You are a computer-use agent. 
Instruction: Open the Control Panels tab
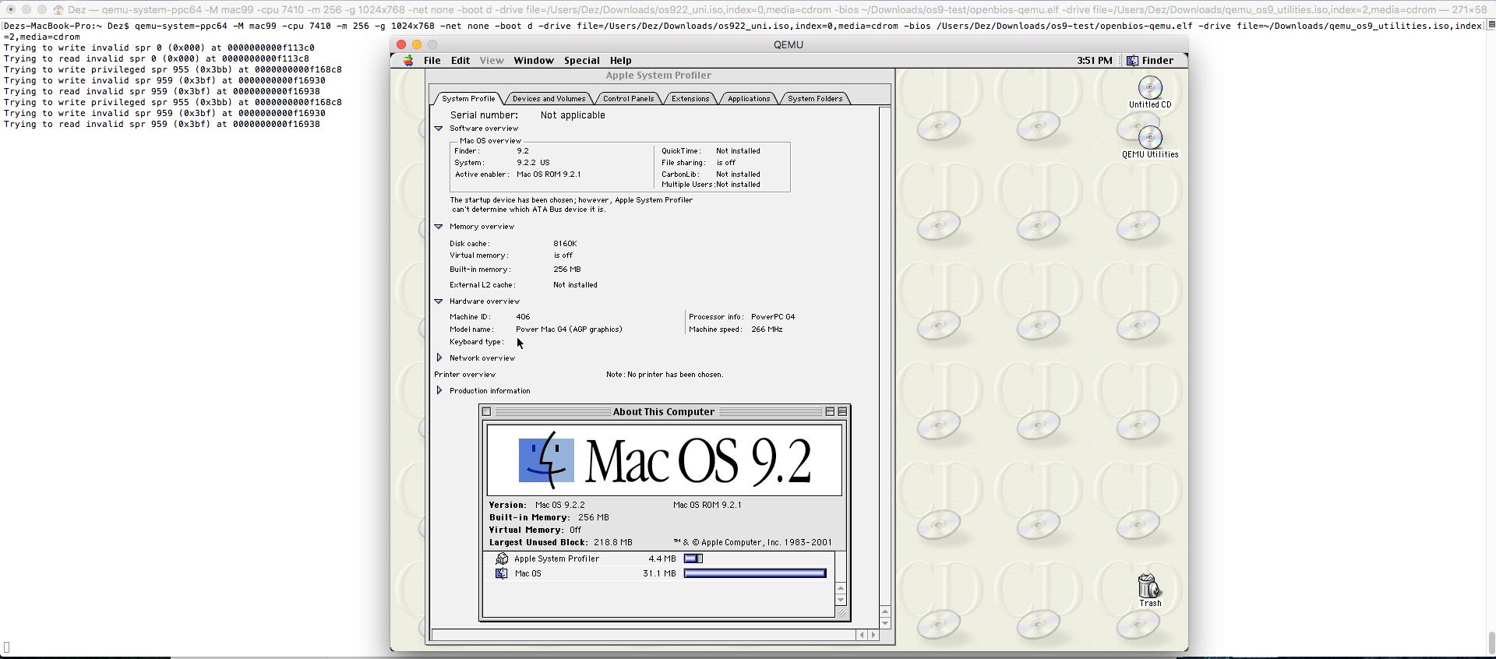(628, 99)
